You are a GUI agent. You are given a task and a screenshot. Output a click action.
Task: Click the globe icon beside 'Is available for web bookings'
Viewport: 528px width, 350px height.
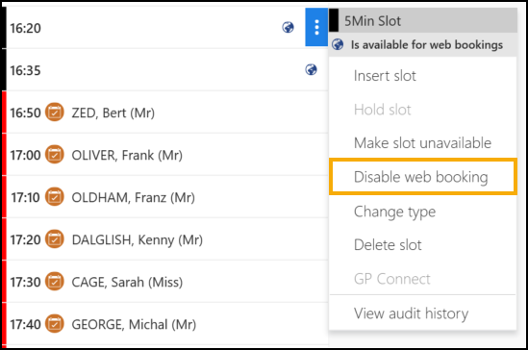[338, 44]
